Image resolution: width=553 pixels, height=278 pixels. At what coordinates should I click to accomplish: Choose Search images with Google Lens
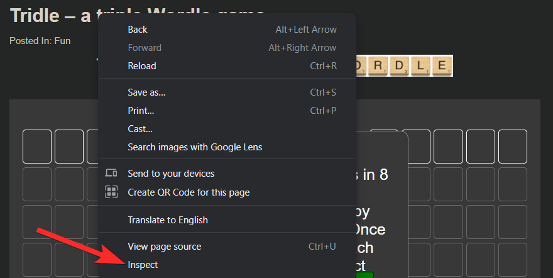195,147
